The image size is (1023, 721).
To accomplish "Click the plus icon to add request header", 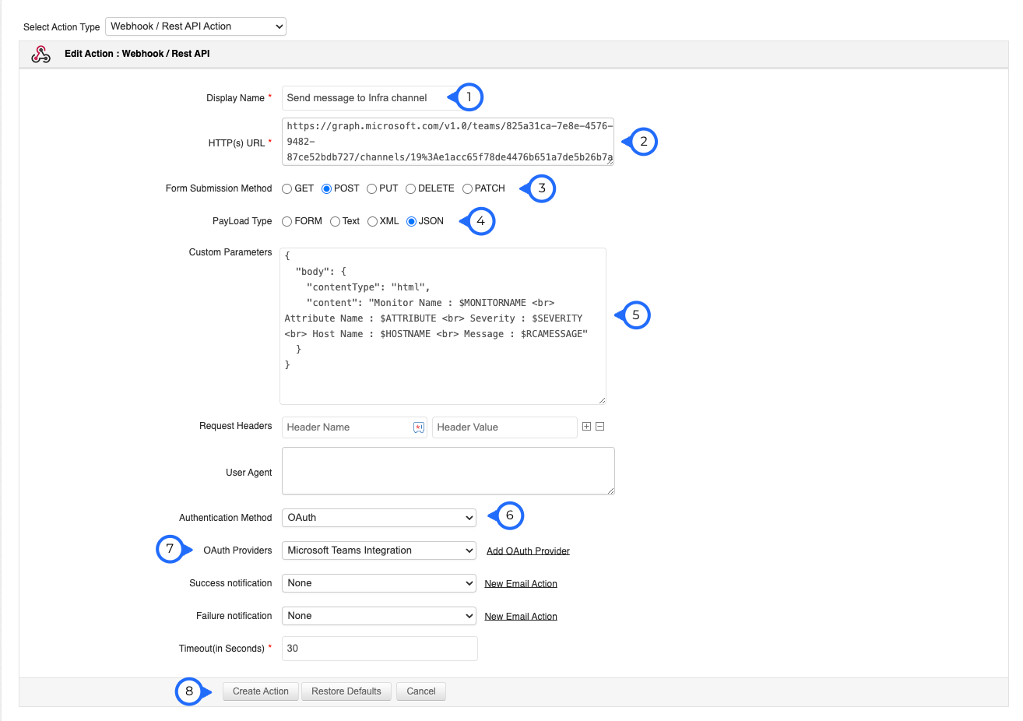I will (586, 427).
